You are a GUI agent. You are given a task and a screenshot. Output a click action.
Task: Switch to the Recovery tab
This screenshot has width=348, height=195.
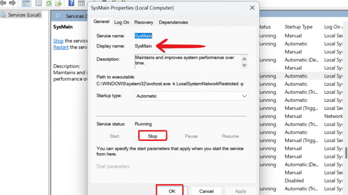pyautogui.click(x=144, y=22)
